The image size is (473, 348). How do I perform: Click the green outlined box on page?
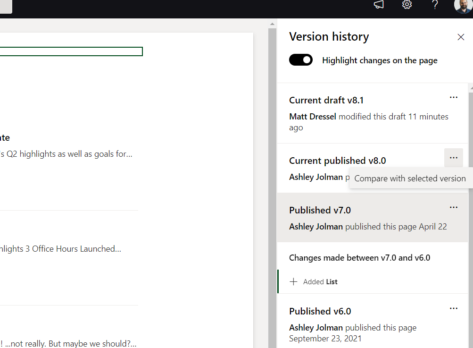click(71, 51)
